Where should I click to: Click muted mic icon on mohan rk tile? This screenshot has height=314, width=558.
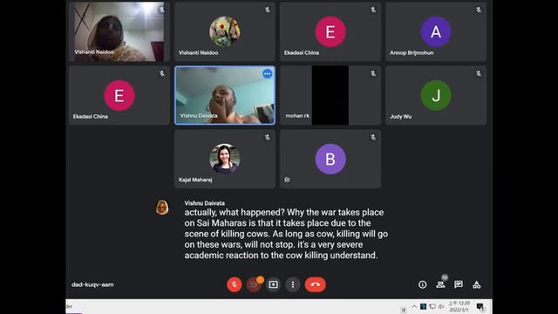pyautogui.click(x=373, y=73)
